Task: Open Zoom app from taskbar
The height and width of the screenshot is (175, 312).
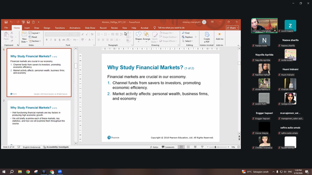Action: coord(60,172)
